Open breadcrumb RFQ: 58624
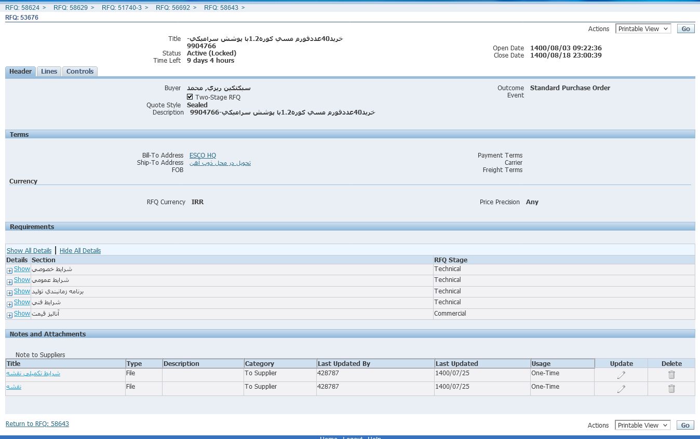 click(22, 7)
